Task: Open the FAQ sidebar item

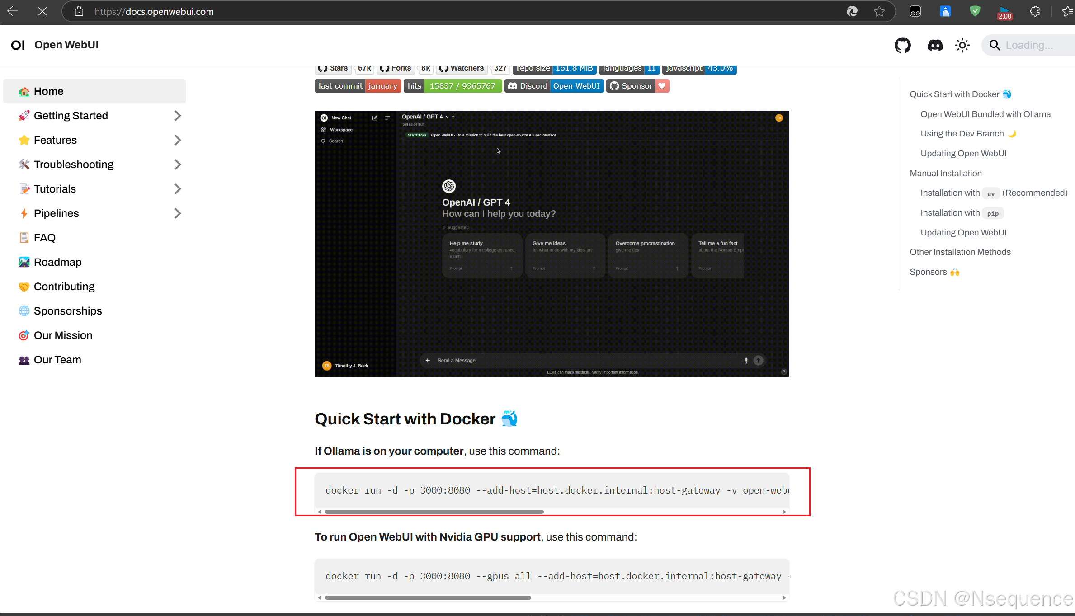Action: pos(44,238)
